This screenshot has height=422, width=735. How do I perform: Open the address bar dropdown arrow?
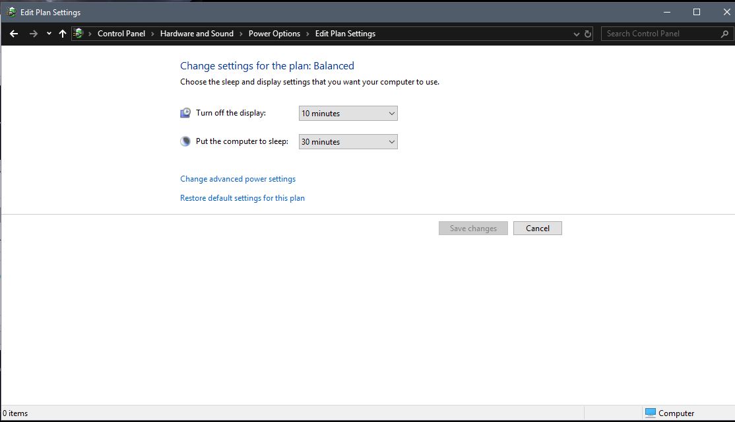click(575, 33)
